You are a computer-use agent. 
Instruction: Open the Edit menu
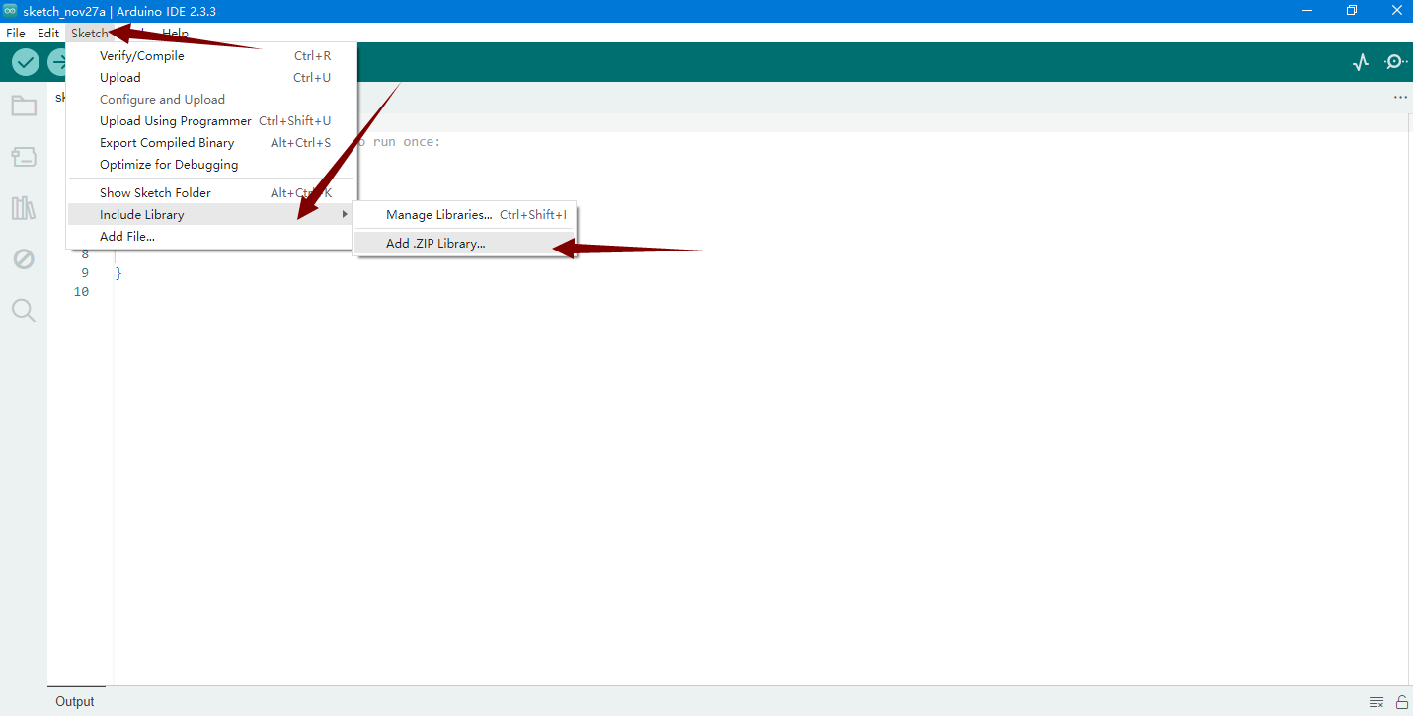[48, 33]
